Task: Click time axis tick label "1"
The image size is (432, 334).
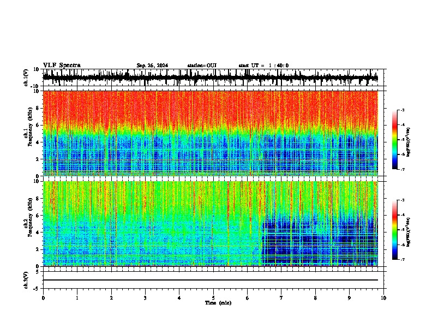Action: coord(77,298)
